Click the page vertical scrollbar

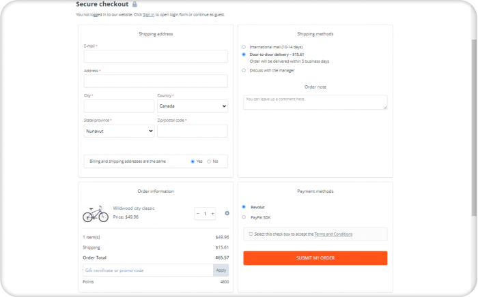pos(474,127)
